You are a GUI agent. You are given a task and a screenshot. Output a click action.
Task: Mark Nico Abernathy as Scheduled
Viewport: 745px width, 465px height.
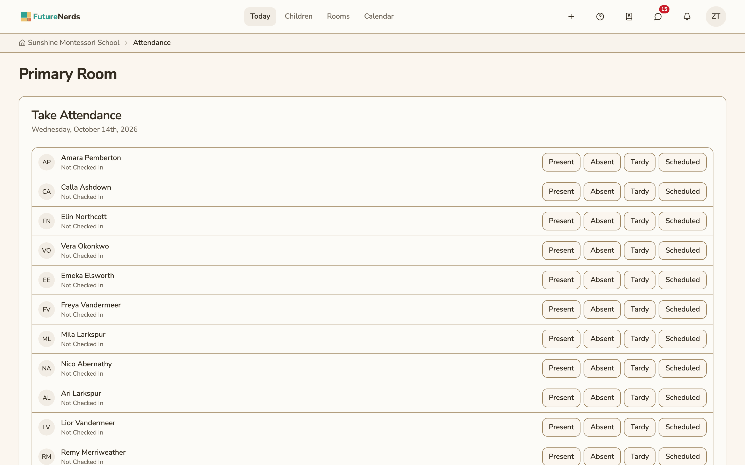click(x=682, y=368)
